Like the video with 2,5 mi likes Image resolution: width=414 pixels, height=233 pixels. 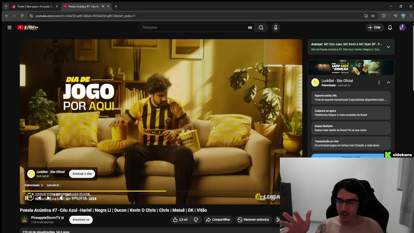180,220
